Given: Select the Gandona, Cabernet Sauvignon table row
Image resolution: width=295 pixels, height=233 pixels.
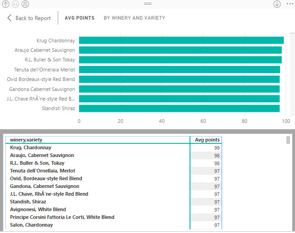Looking at the screenshot, I should point(114,186).
